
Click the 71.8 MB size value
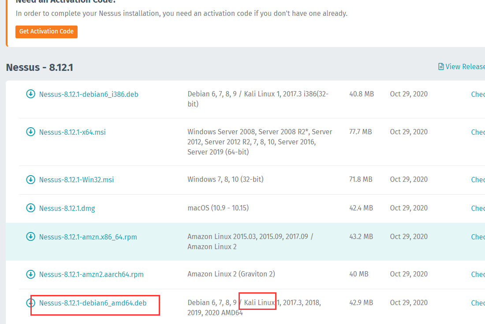(x=361, y=180)
